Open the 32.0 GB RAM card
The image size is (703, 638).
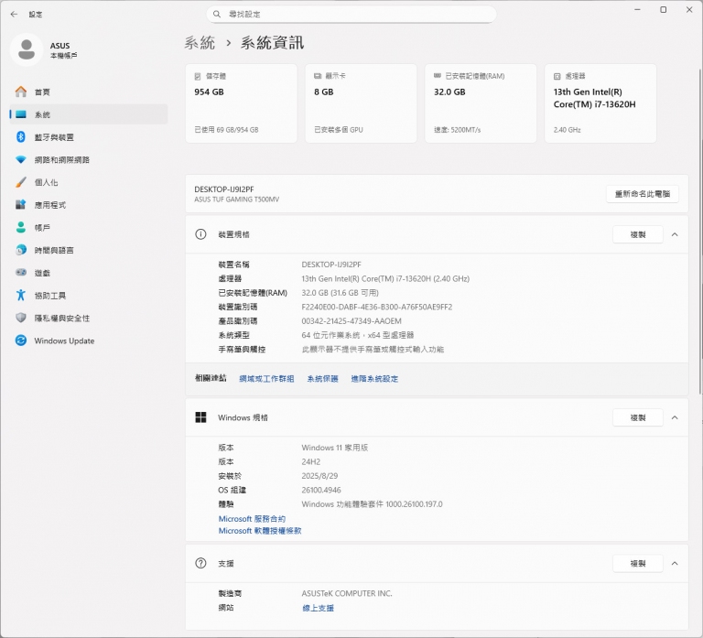pos(481,103)
